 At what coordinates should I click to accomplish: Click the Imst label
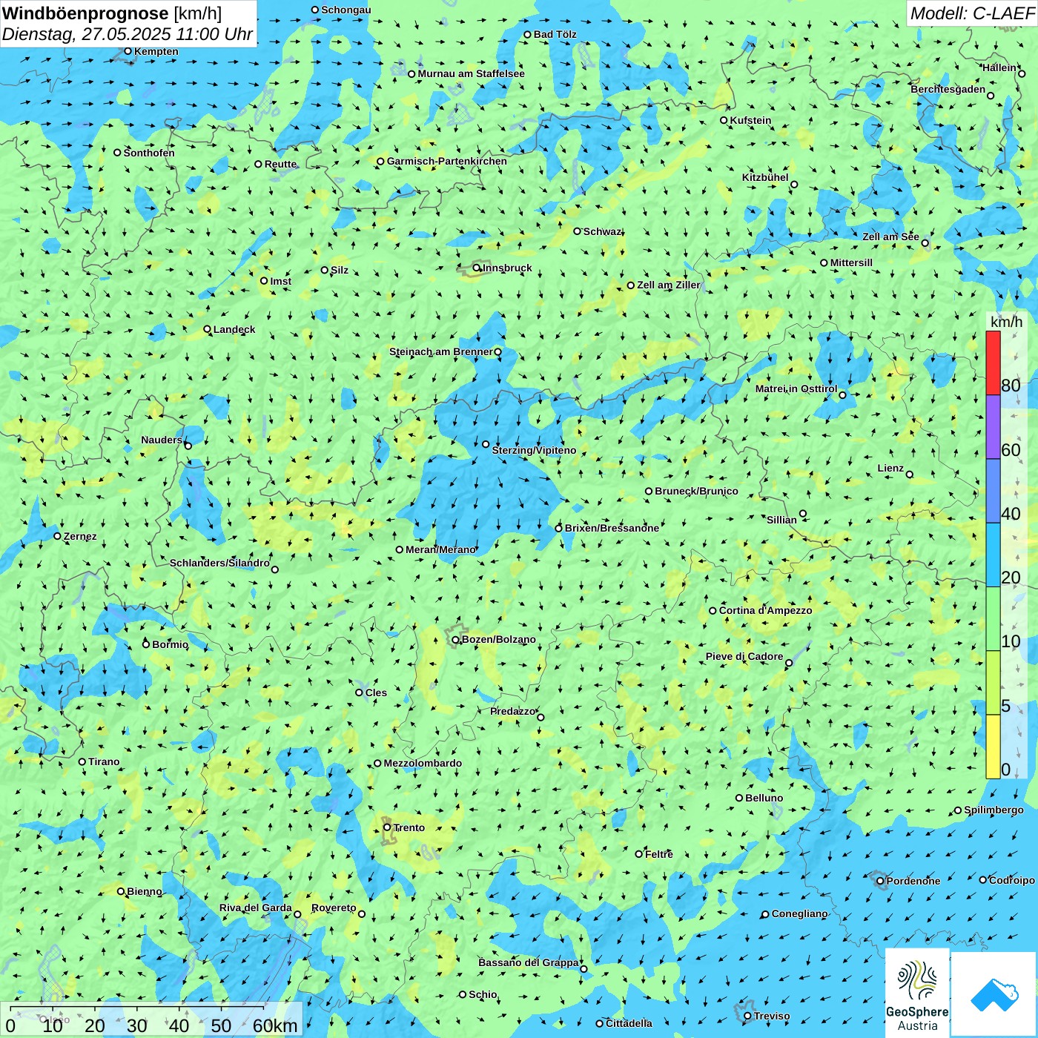280,281
